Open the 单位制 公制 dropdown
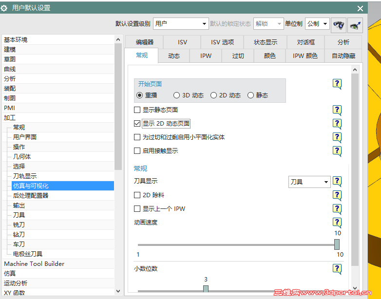 point(317,24)
